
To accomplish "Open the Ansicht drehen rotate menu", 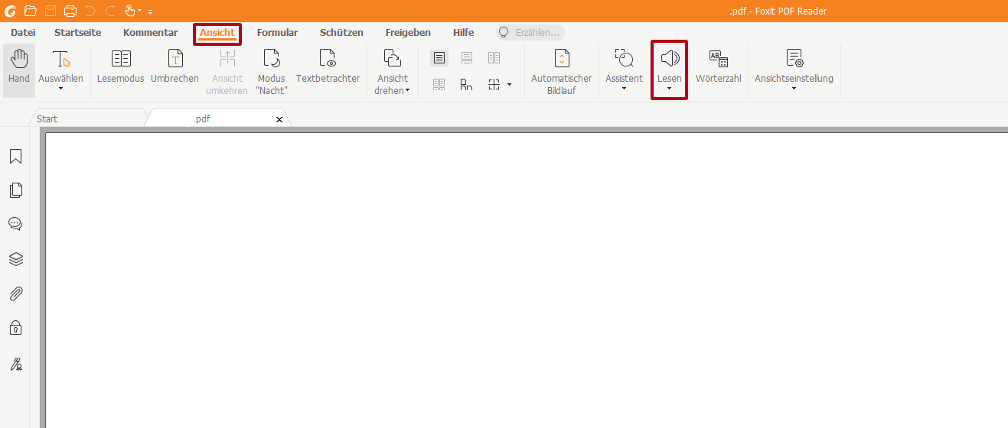I will [x=393, y=72].
